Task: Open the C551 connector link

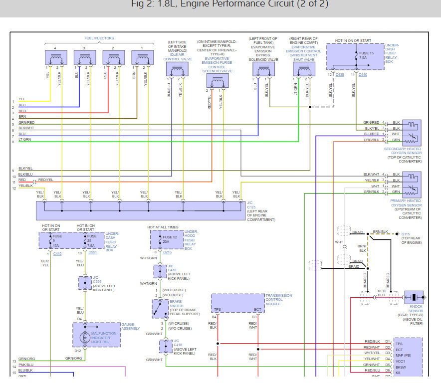Action: pos(92,252)
